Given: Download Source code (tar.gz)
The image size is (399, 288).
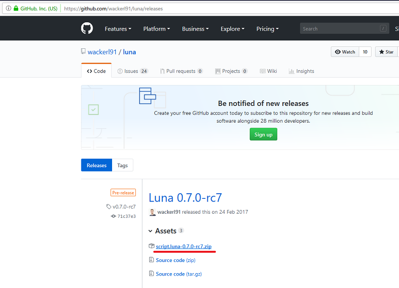Looking at the screenshot, I should pos(179,274).
